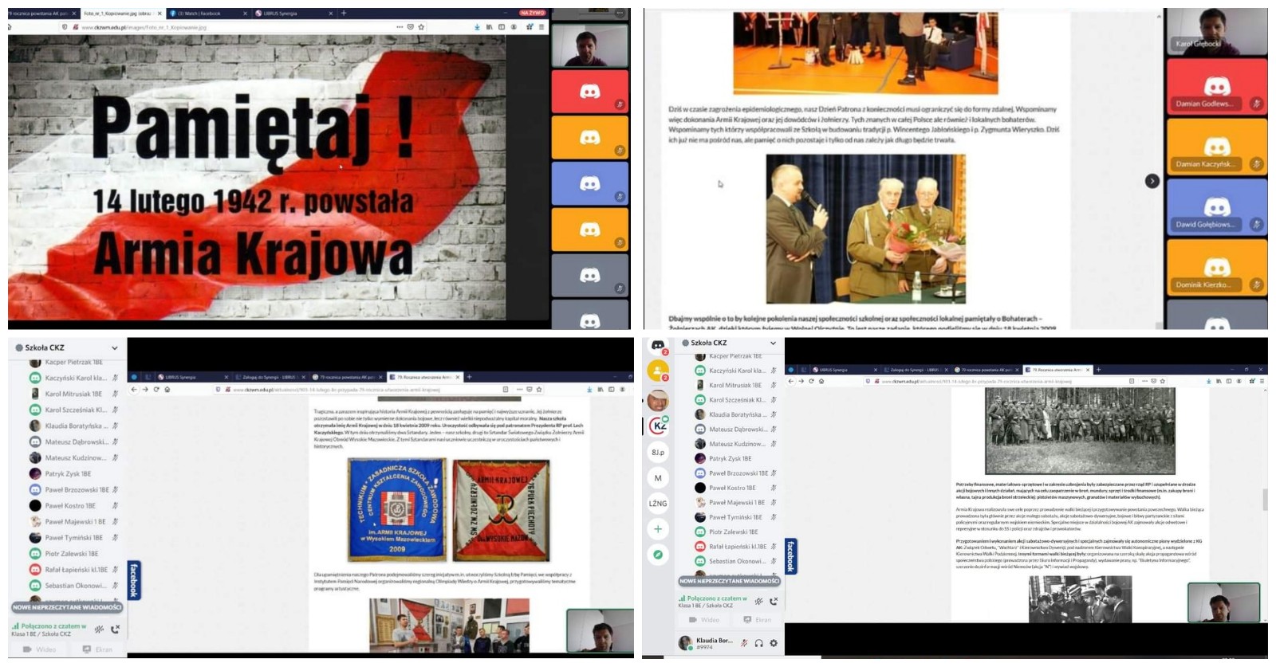Viewport: 1276px width, 667px height.
Task: Select Dominik Kierzko... orange participant tile
Action: point(1217,268)
